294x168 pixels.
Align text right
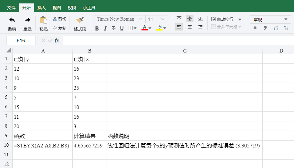coord(200,27)
